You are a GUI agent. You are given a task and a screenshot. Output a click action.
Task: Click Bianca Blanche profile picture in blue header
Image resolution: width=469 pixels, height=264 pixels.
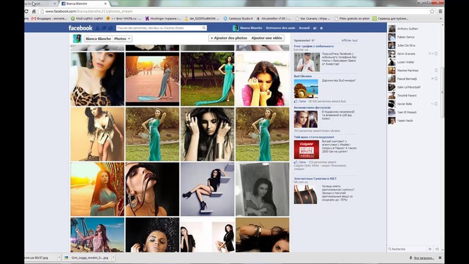(x=235, y=28)
